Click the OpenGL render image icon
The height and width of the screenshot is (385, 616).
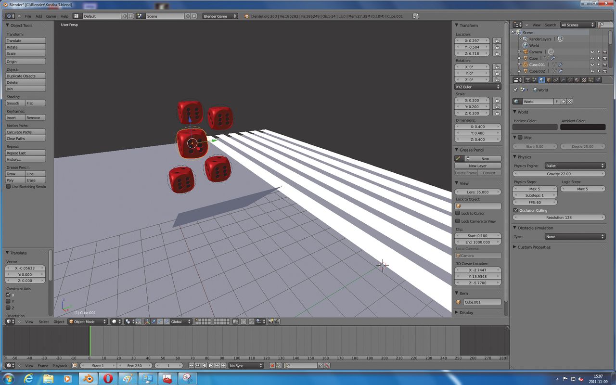pyautogui.click(x=271, y=321)
